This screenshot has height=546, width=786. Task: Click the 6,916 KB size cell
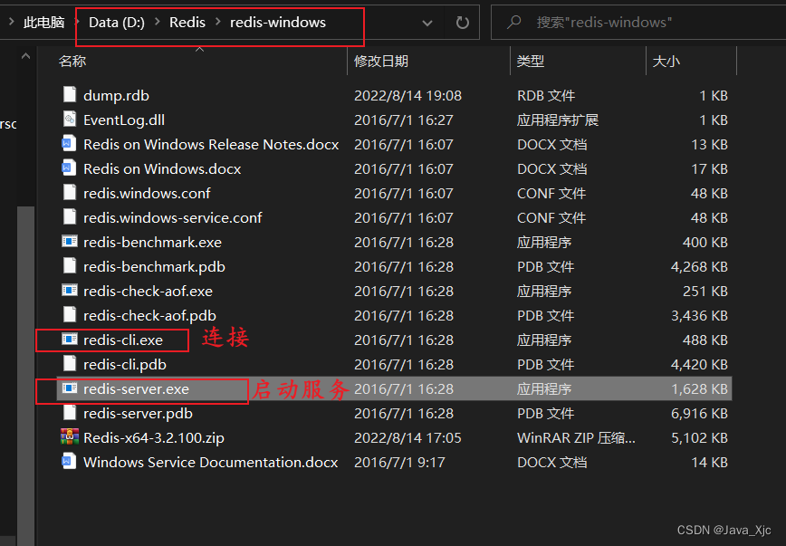pos(699,413)
